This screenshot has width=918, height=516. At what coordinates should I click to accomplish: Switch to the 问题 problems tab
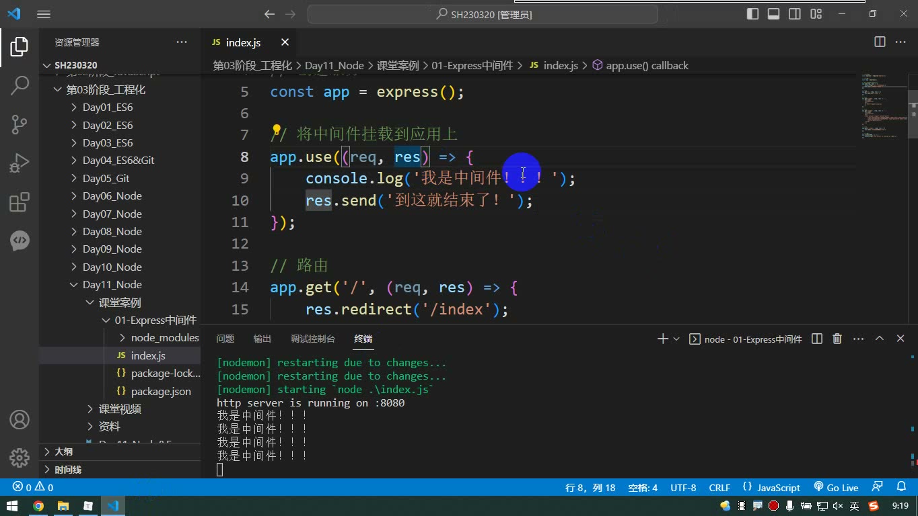point(225,339)
